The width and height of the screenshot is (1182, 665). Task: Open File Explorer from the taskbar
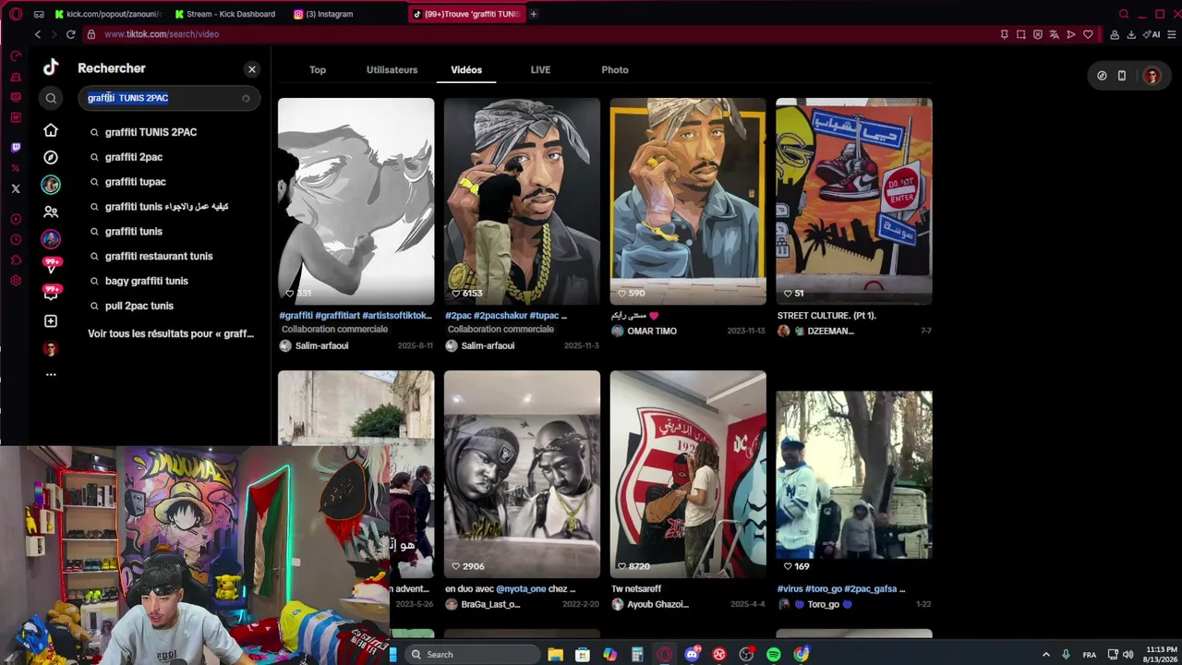click(555, 654)
